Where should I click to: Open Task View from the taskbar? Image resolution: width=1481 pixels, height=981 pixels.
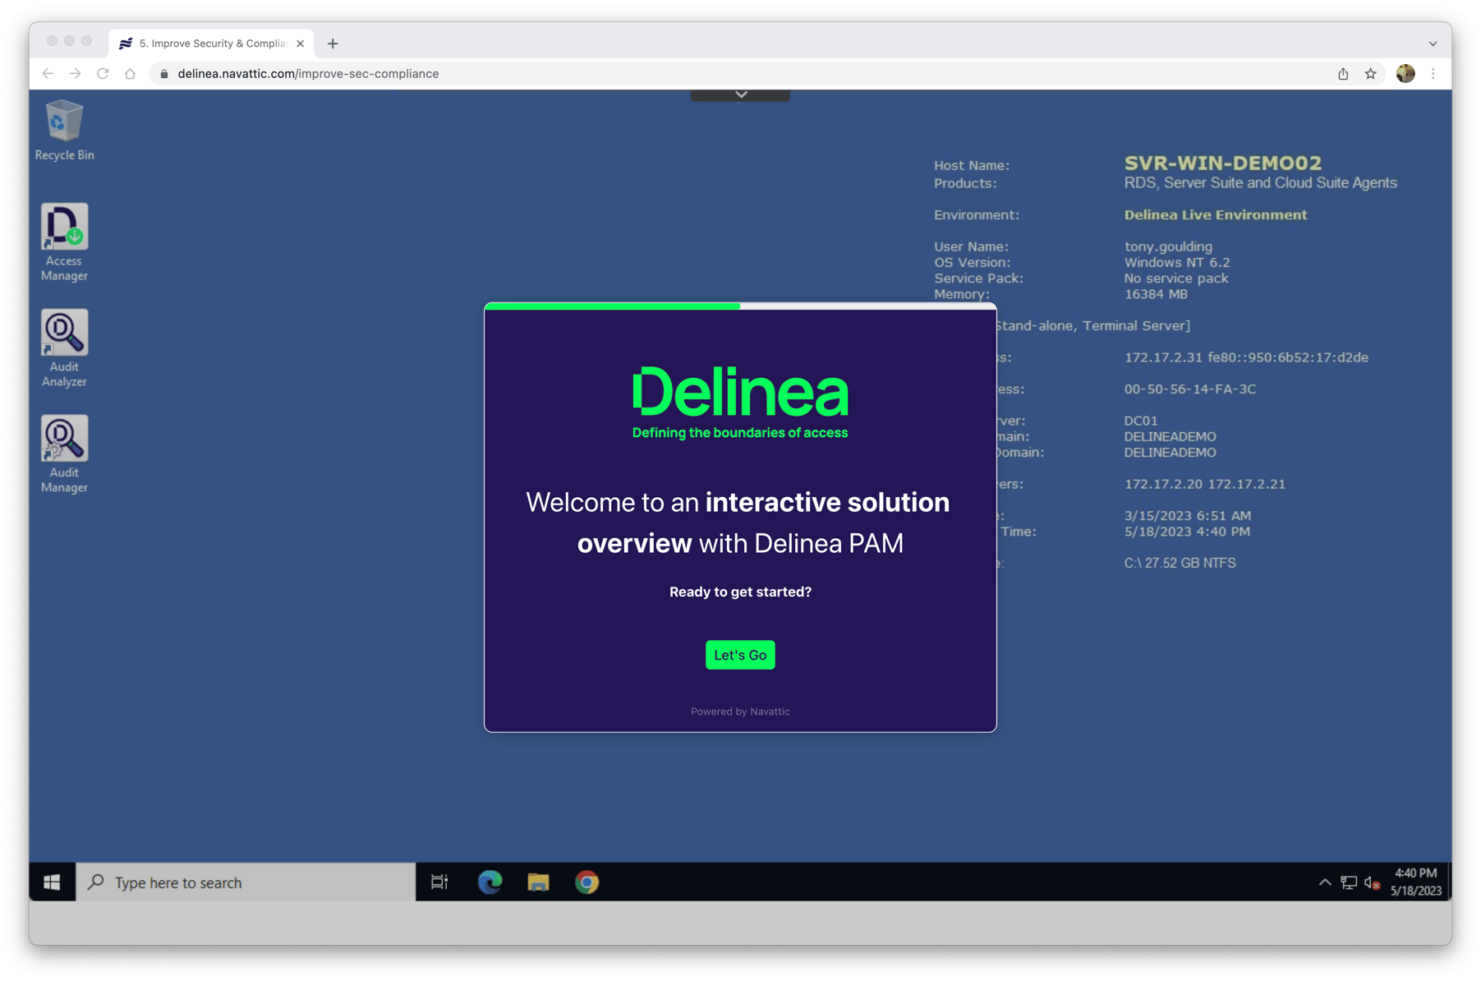[439, 882]
